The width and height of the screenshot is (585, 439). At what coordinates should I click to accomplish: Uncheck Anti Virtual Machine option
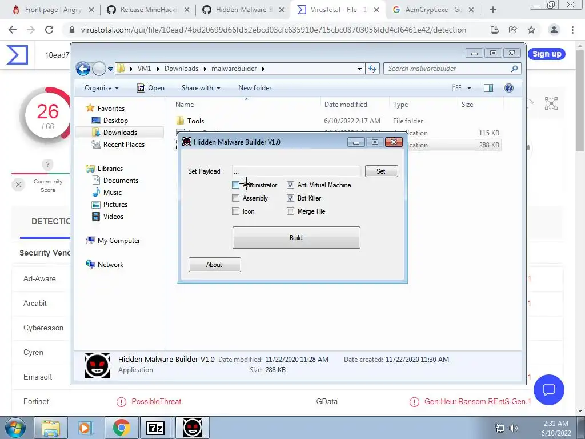(290, 185)
